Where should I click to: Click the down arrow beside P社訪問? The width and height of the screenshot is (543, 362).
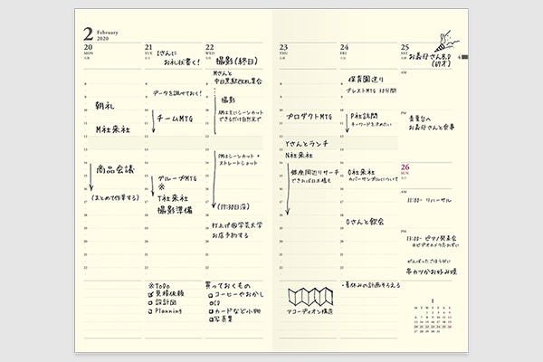click(347, 122)
